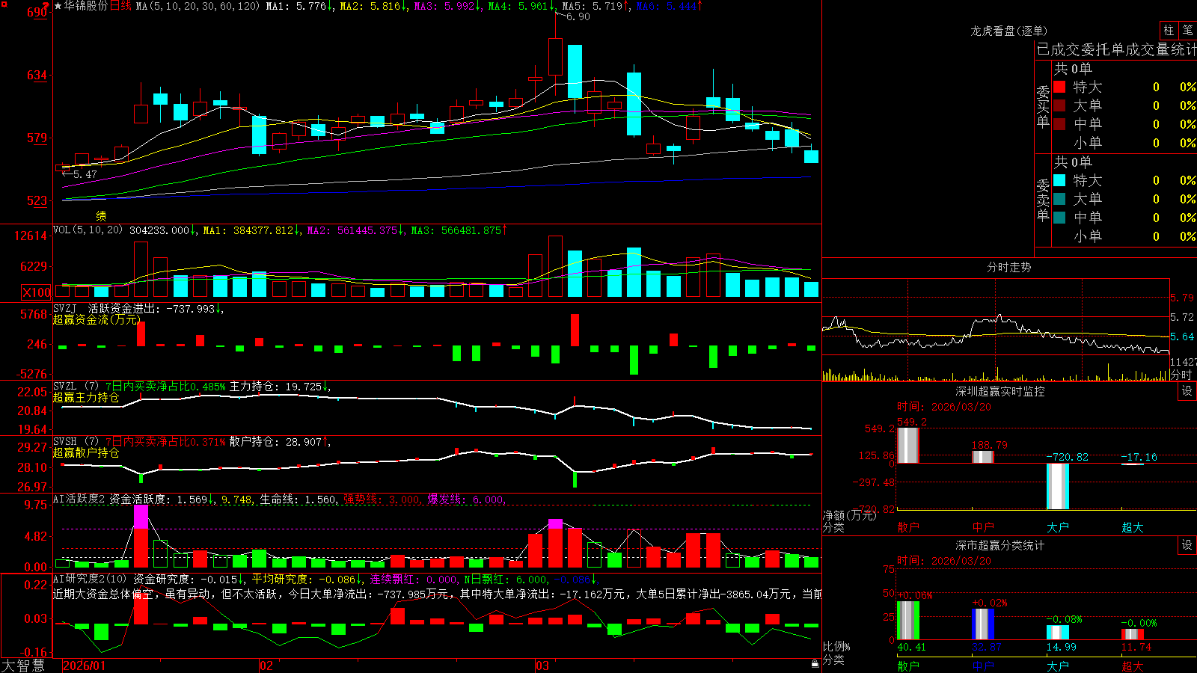Click the red 11.74 value in 深市超赢分类统计

pyautogui.click(x=1136, y=647)
